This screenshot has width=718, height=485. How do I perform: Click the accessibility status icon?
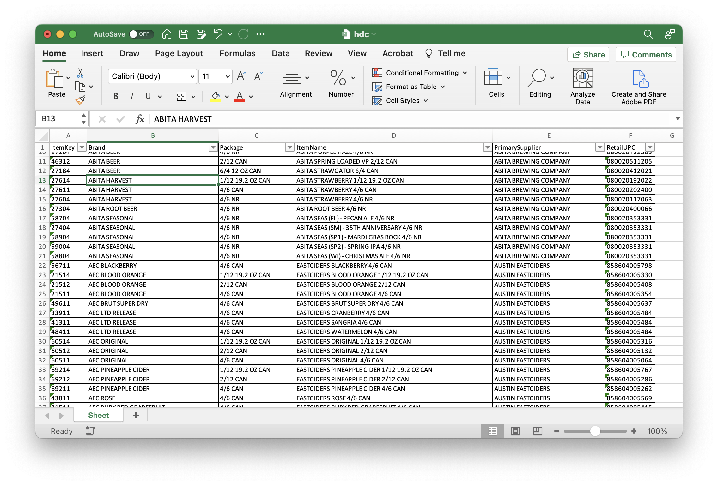[x=90, y=431]
